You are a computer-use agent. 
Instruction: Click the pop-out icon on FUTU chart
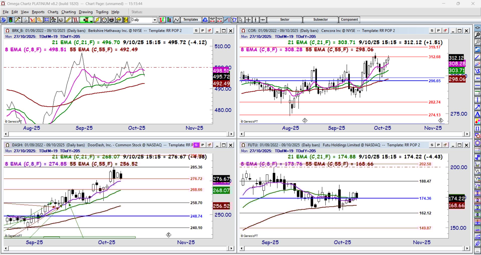(x=445, y=145)
